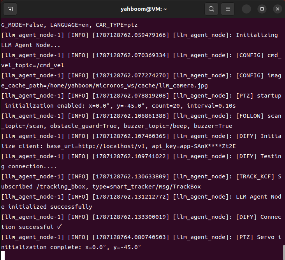Viewport: 285px width, 260px height.
Task: Maximize the terminal window
Action: [x=262, y=9]
